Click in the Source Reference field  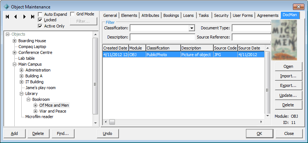point(251,37)
